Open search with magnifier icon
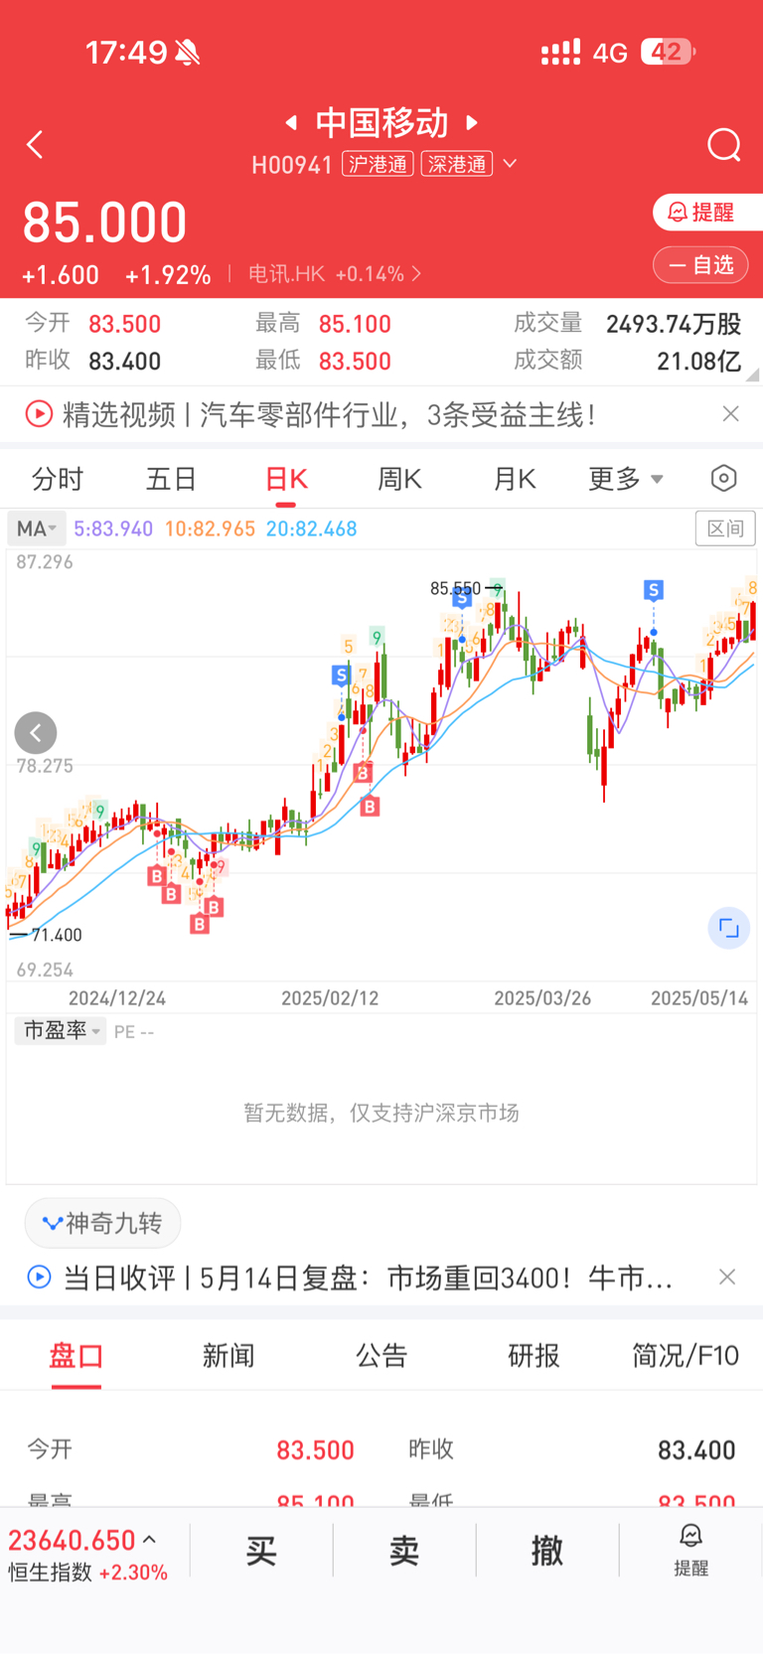The width and height of the screenshot is (763, 1654). [724, 145]
